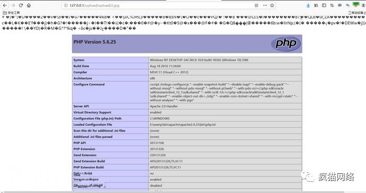Viewport: 366px width, 193px height.
Task: Open the account profile icon
Action: click(363, 5)
